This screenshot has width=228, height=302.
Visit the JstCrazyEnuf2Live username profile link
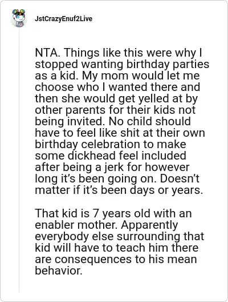click(x=63, y=19)
